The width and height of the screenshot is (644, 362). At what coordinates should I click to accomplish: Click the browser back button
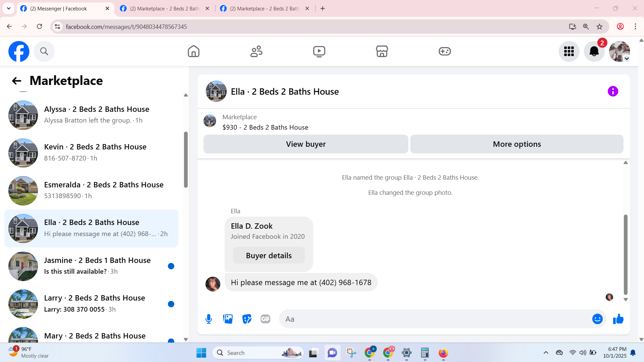(x=9, y=27)
